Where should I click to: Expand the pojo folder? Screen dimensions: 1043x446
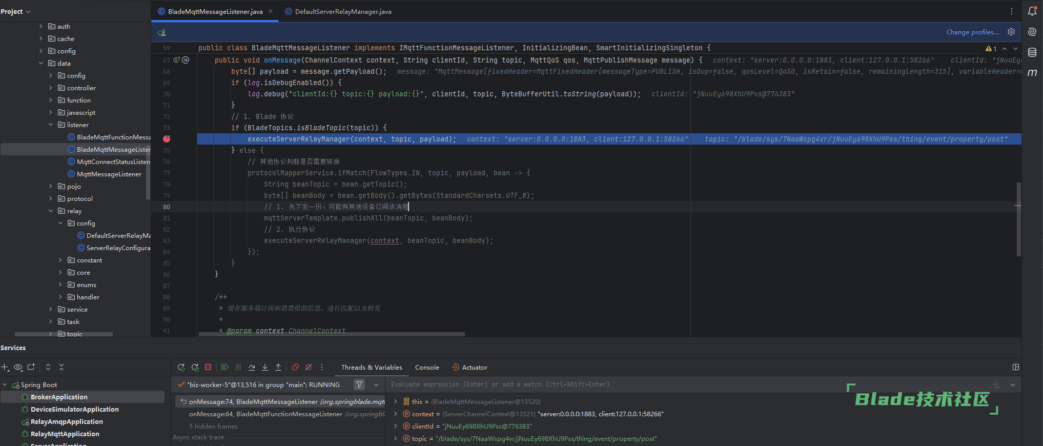point(51,186)
